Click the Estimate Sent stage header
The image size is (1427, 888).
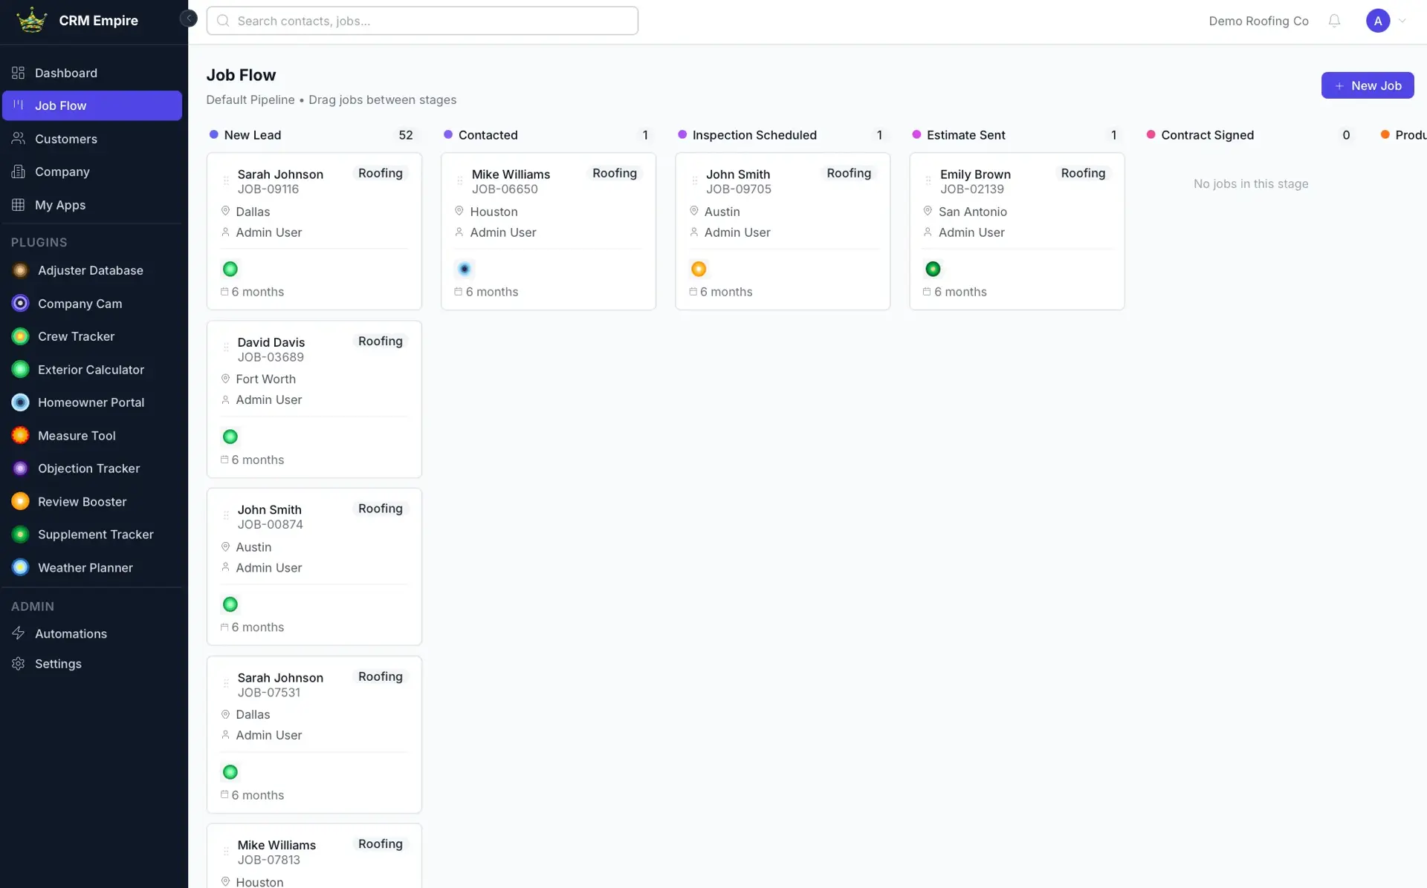(965, 135)
